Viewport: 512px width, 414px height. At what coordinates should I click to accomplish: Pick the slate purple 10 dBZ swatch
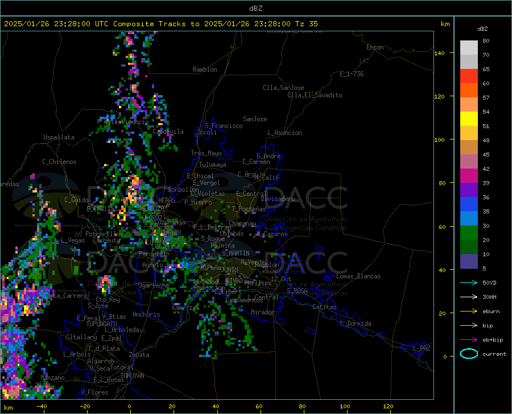point(469,261)
